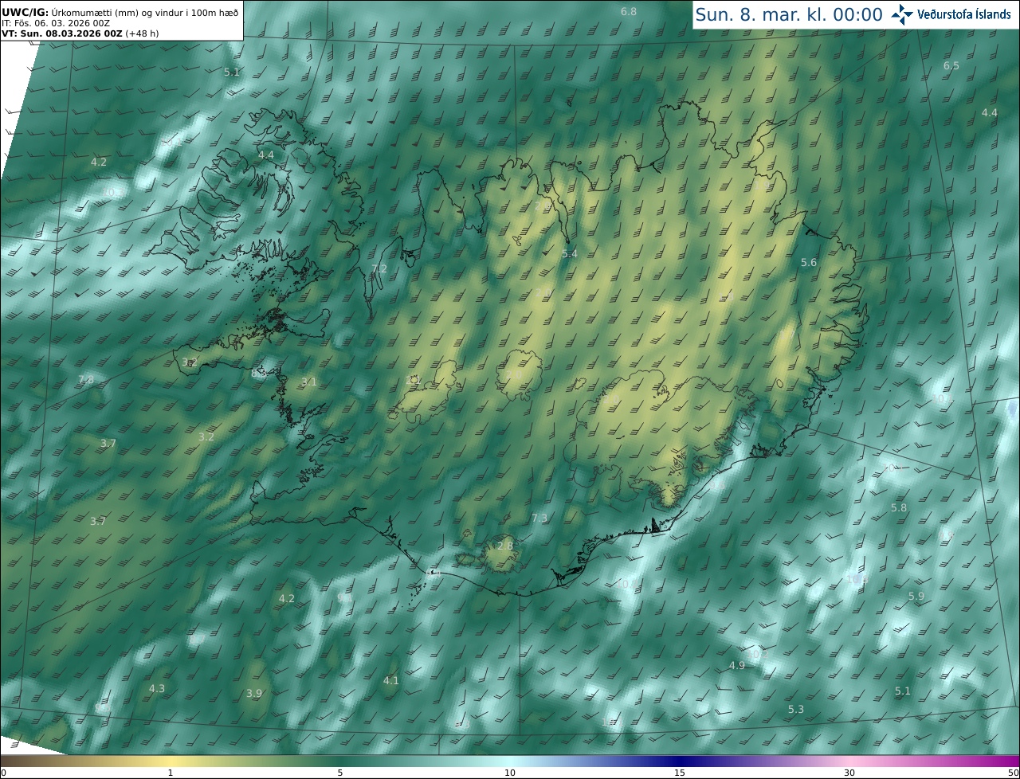1020x779 pixels.
Task: Click the 'UWC/IG: Úrkomumætti (mm)' title line
Action: (x=120, y=12)
